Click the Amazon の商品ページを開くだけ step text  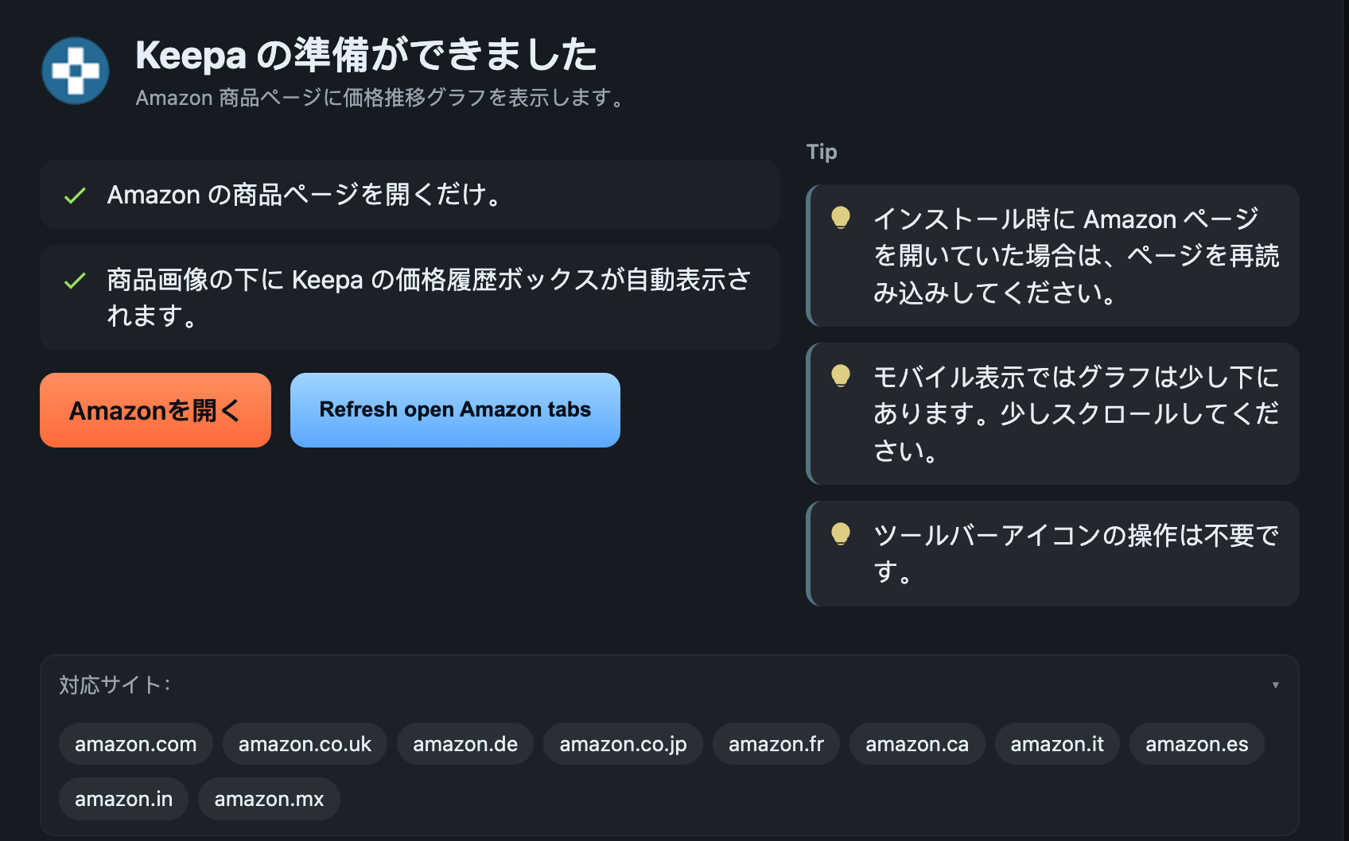click(x=305, y=195)
